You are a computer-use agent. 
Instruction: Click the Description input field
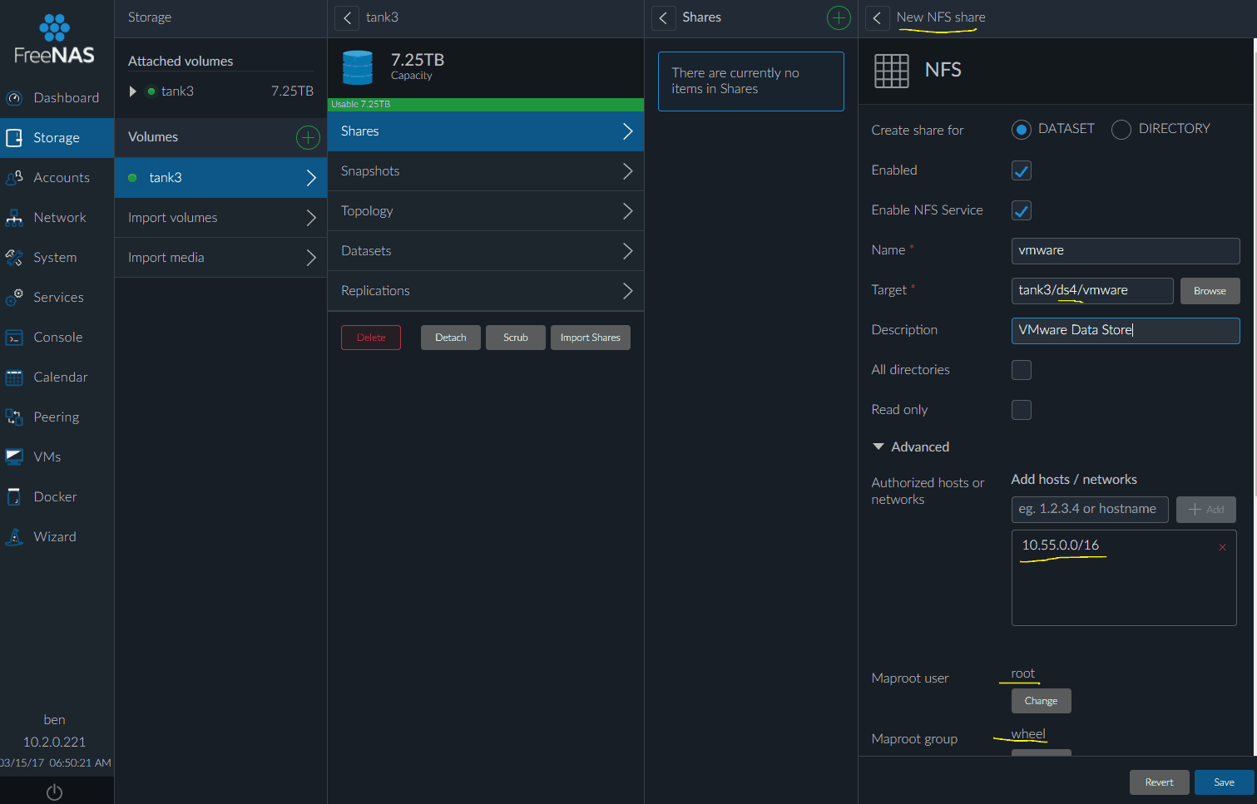pyautogui.click(x=1126, y=331)
